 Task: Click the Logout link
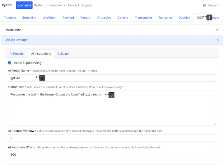click(x=87, y=5)
